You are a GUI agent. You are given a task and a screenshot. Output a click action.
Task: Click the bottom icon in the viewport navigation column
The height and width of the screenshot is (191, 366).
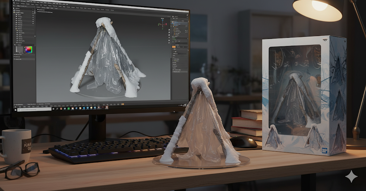point(169,43)
